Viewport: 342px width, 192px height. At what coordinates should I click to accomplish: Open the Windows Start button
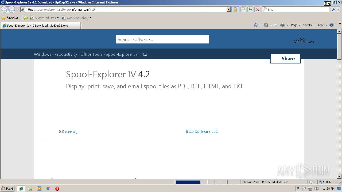click(x=7, y=188)
